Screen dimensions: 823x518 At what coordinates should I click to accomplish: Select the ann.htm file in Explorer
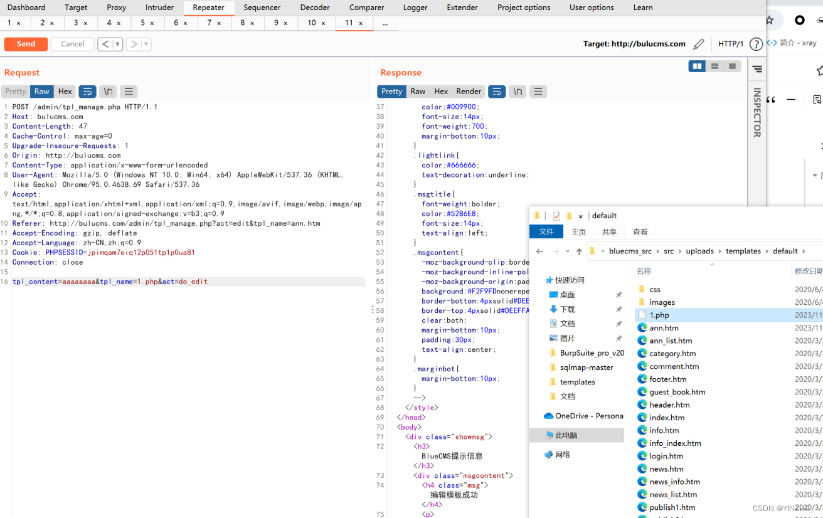[664, 328]
